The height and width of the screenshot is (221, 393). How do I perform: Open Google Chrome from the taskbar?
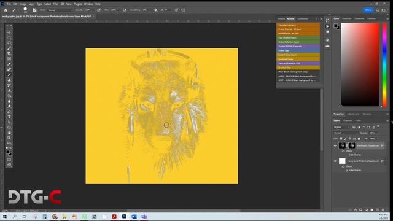click(x=55, y=217)
